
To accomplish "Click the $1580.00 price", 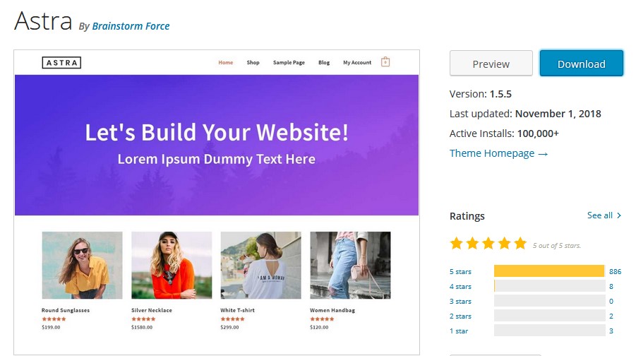I will coord(142,327).
